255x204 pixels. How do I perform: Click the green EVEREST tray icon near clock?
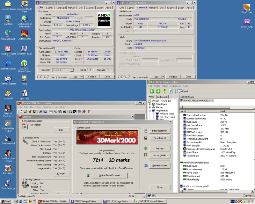tap(244, 201)
